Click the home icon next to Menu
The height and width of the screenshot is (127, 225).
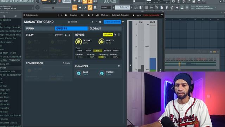click(x=134, y=15)
